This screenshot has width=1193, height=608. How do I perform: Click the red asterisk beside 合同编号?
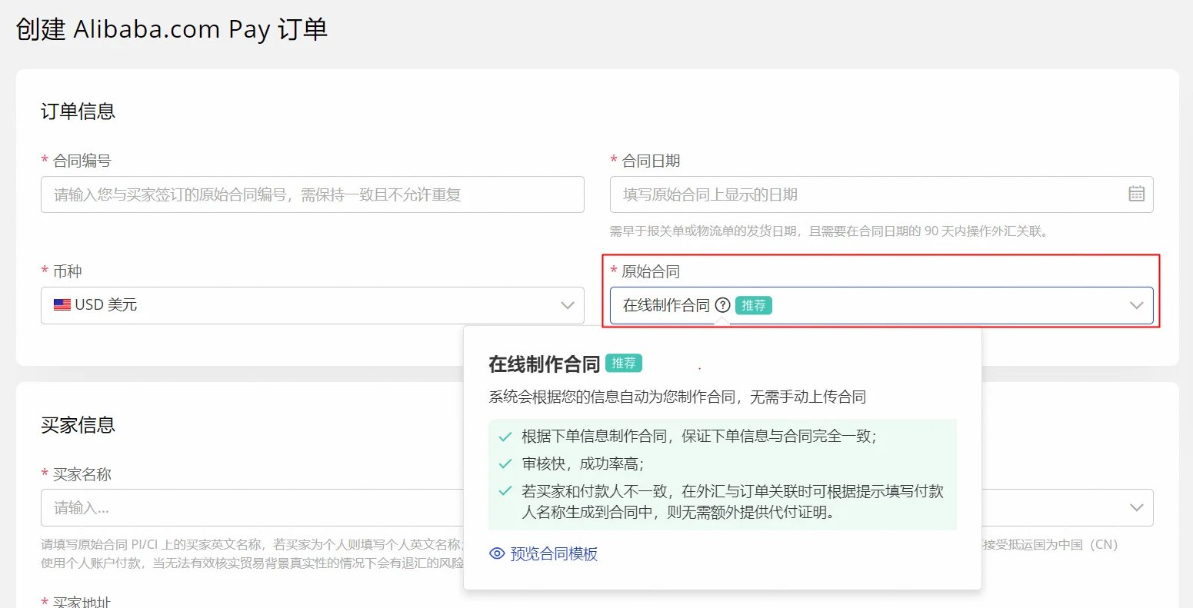coord(44,161)
